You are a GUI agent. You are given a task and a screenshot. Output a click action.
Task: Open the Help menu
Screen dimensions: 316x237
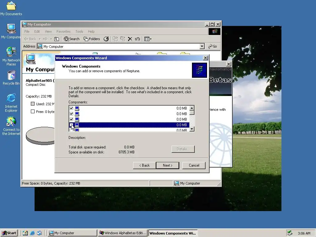(91, 31)
